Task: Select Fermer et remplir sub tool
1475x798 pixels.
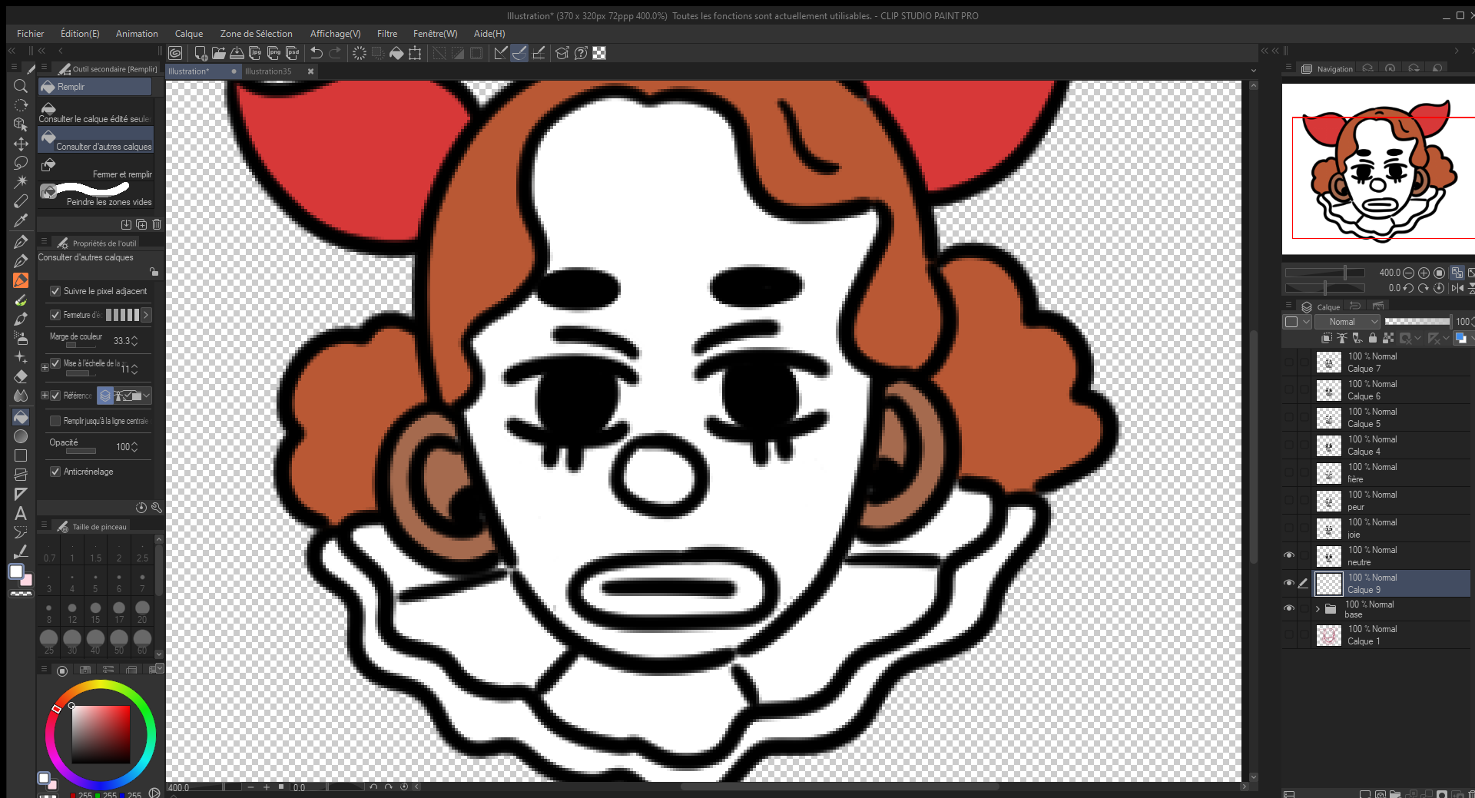Action: [x=95, y=167]
